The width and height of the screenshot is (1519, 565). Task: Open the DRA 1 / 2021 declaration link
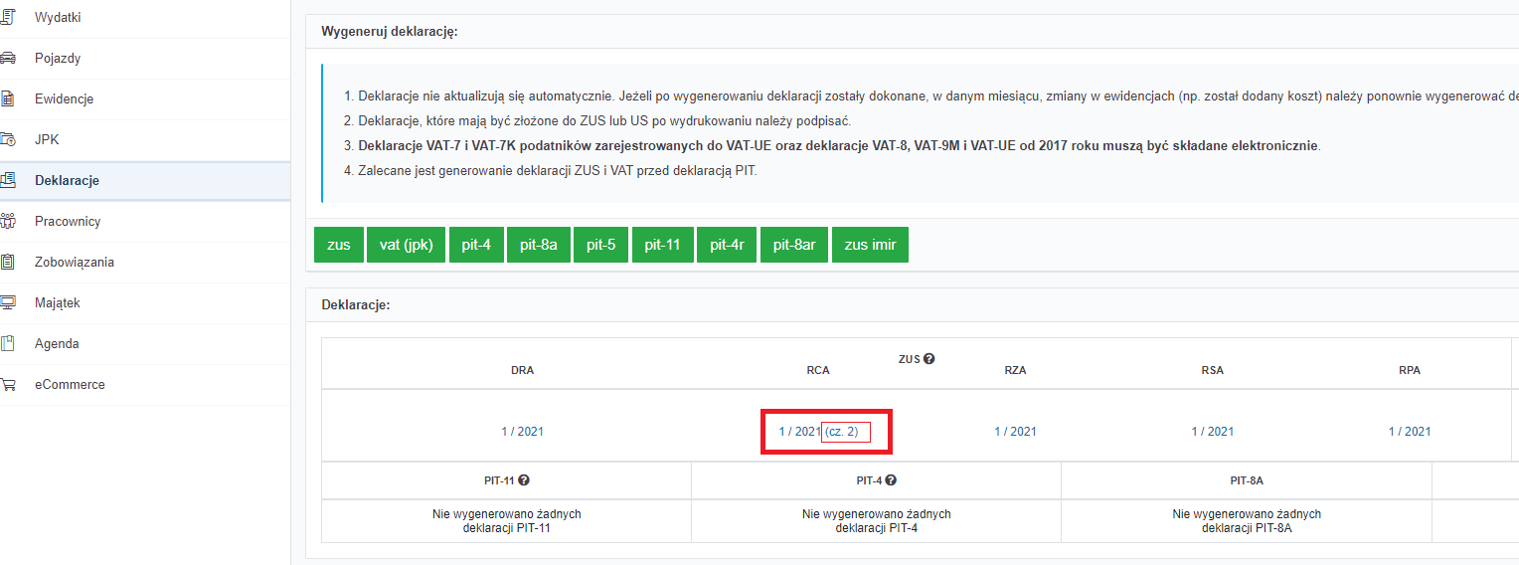pyautogui.click(x=522, y=432)
